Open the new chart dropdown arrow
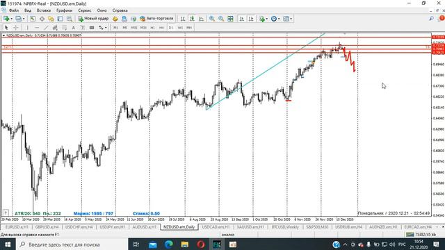This screenshot has width=445, height=250. tap(11, 19)
